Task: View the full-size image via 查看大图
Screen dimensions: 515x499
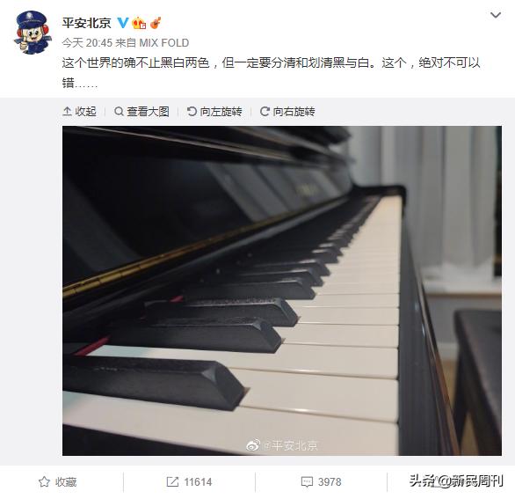Action: [141, 112]
